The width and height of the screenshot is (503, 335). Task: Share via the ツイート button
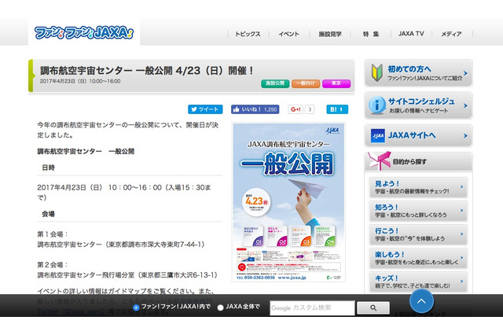click(x=205, y=109)
